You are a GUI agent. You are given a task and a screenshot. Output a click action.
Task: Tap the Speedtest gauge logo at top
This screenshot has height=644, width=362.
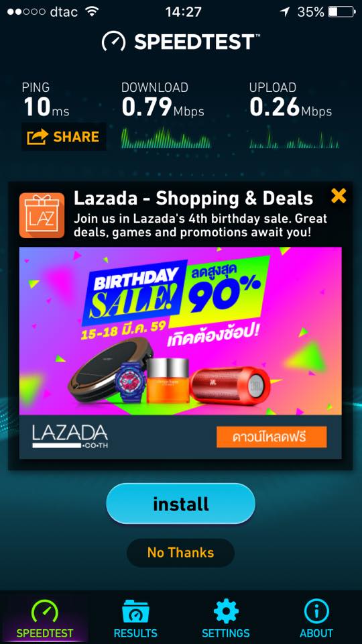[114, 42]
